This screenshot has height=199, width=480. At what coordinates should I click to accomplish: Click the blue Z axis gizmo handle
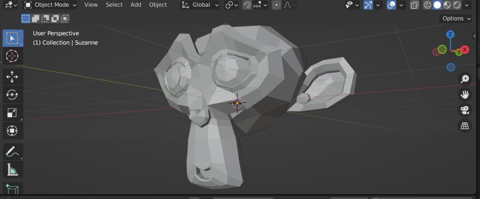click(x=450, y=35)
